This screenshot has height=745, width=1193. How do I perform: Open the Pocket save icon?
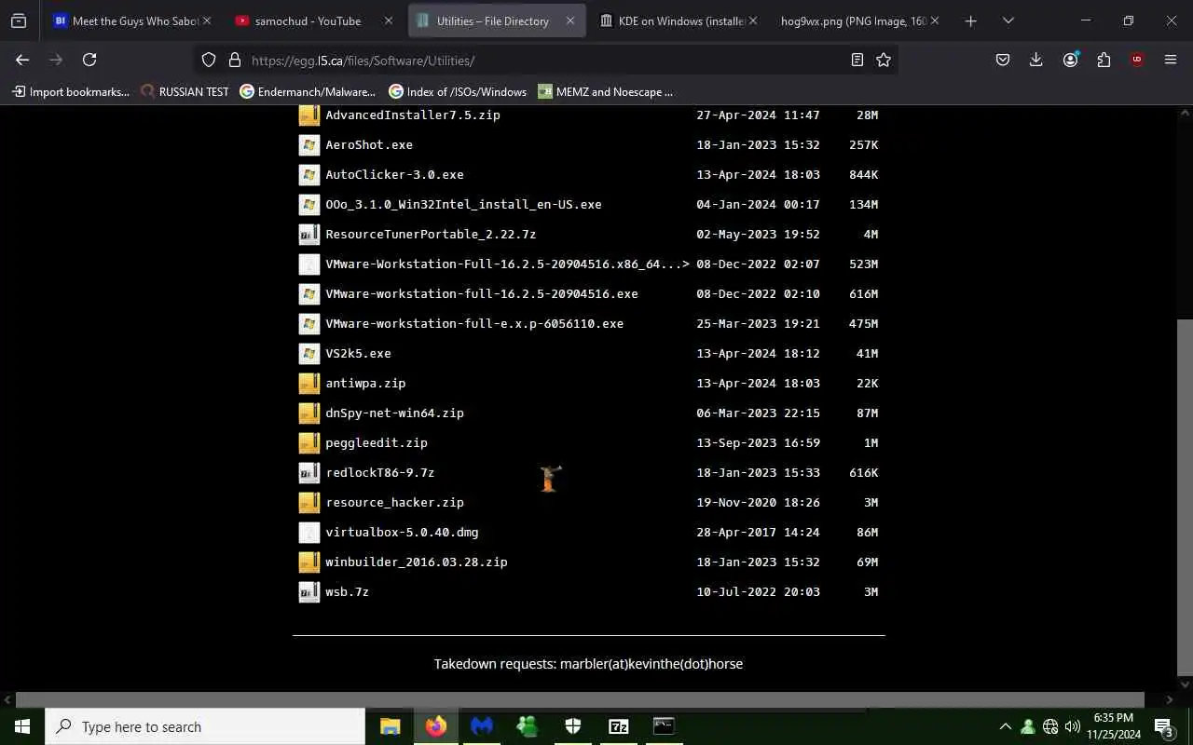[1003, 60]
